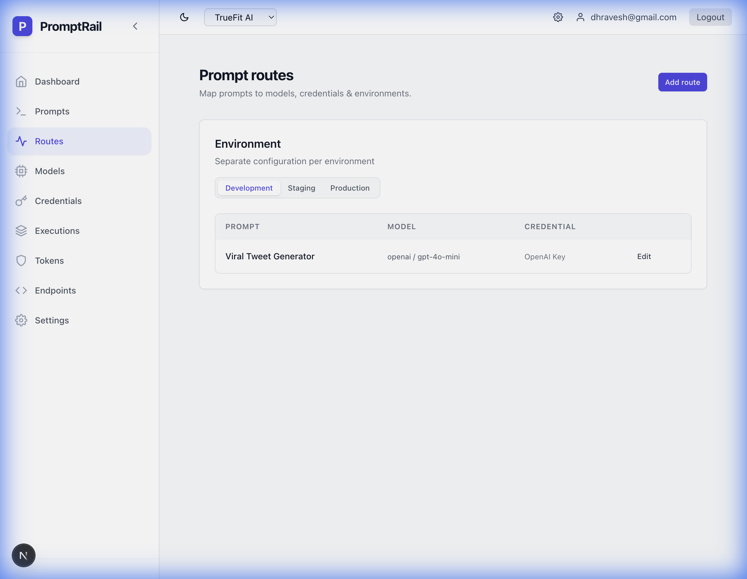Click the Dashboard home icon
Image resolution: width=747 pixels, height=579 pixels.
point(21,82)
